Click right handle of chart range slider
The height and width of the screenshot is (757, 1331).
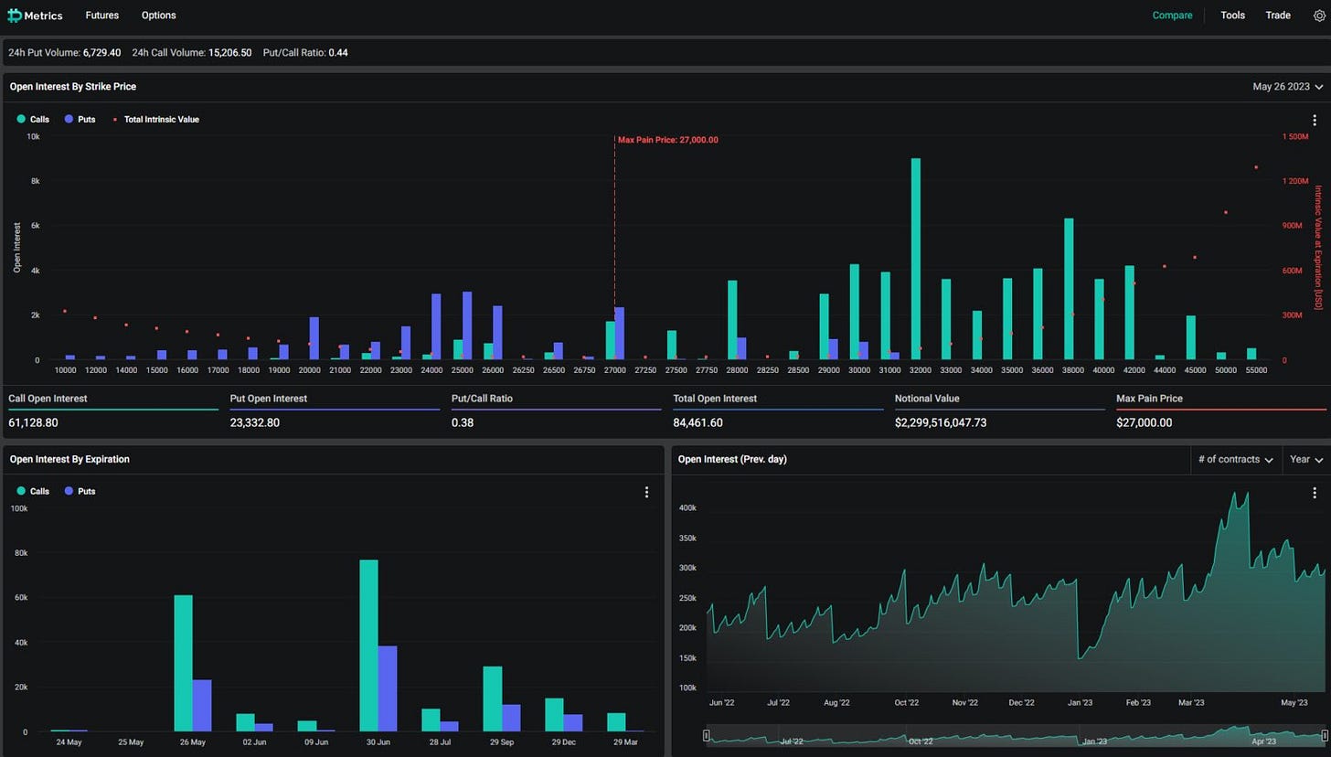point(1325,736)
